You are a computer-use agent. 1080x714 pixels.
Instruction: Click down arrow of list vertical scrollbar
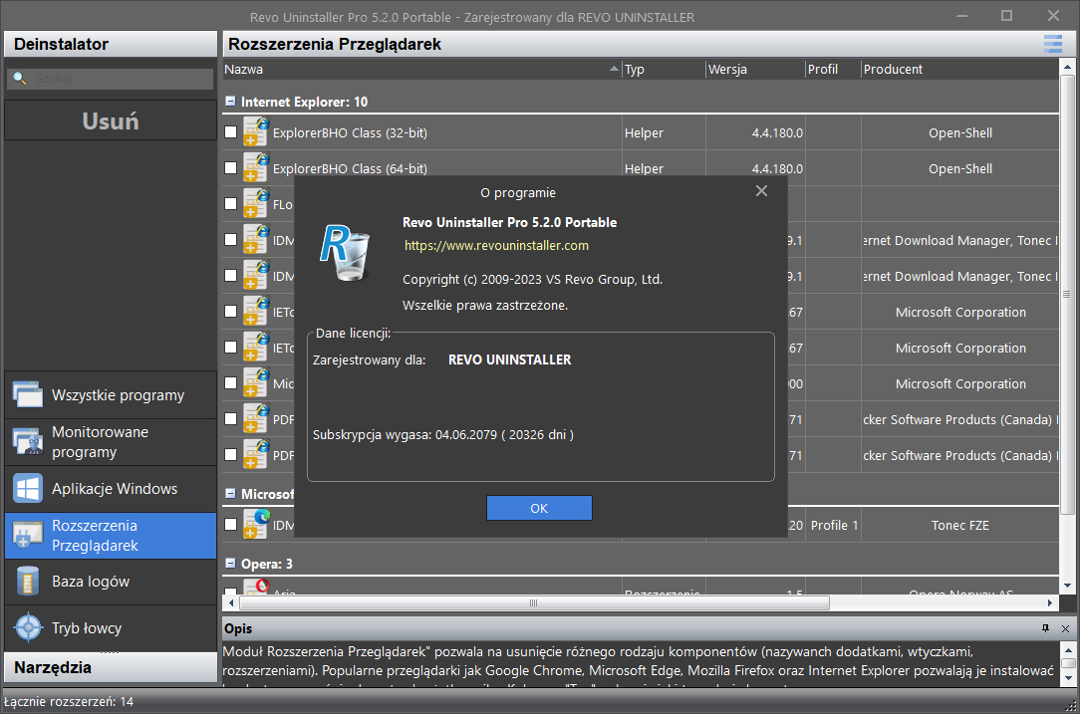1066,586
